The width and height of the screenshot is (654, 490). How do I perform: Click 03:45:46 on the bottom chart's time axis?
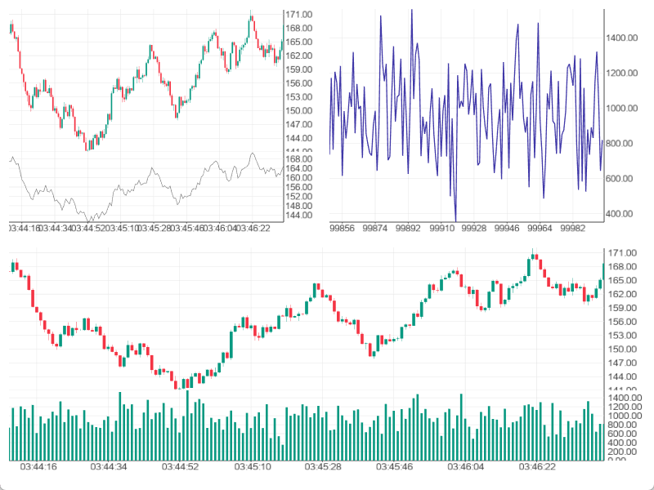coord(395,466)
